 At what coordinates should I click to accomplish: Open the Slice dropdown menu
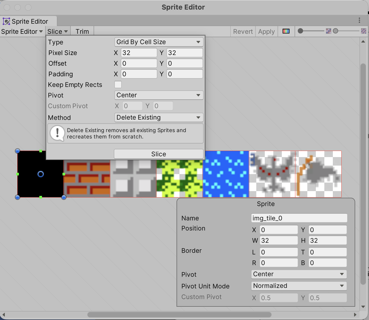pos(58,31)
